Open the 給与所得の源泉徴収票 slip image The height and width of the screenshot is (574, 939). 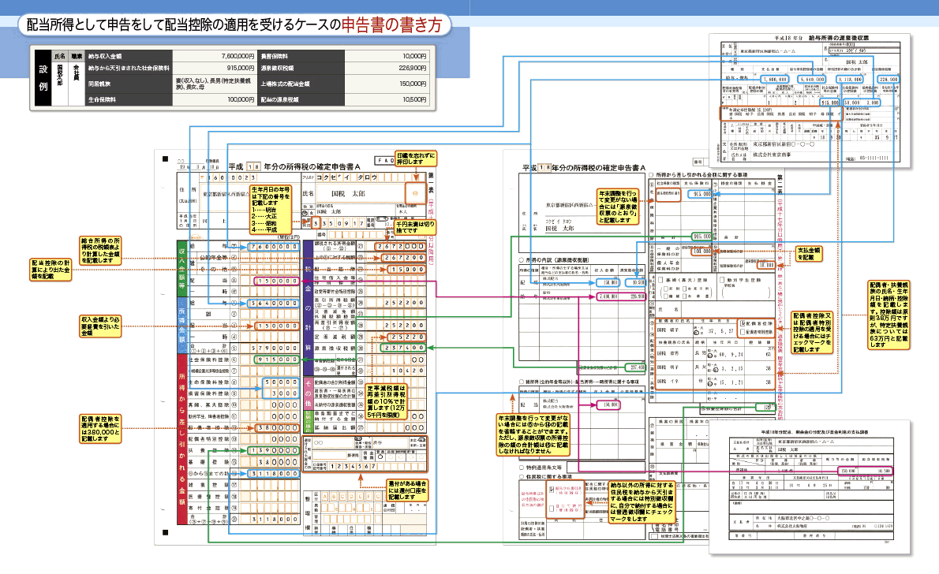(x=810, y=100)
